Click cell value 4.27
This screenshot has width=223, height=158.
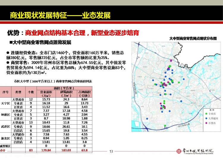[x=66, y=115]
